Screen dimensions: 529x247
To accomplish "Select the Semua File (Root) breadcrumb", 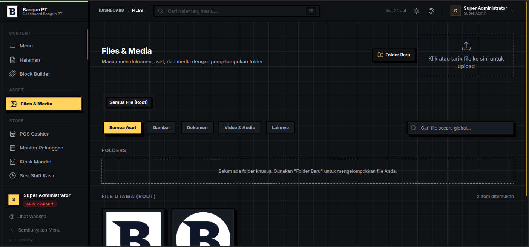I will pos(129,102).
